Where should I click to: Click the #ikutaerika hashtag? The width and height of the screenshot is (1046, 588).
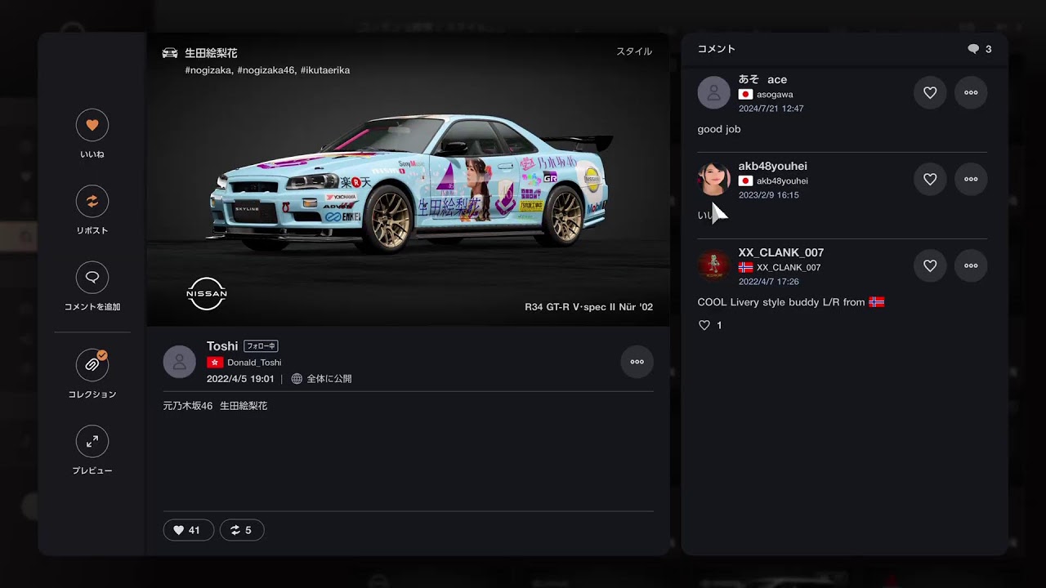(325, 70)
